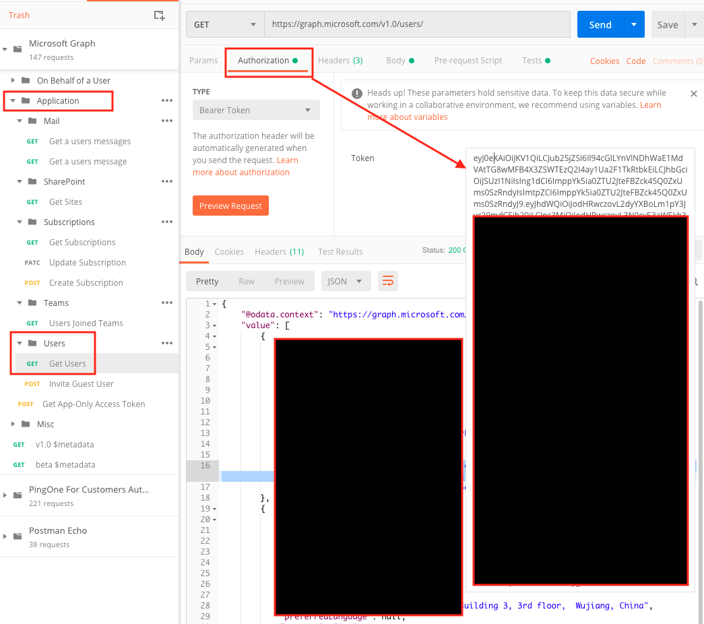Expand the On Behalf of a User folder
Image resolution: width=704 pixels, height=624 pixels.
(13, 80)
